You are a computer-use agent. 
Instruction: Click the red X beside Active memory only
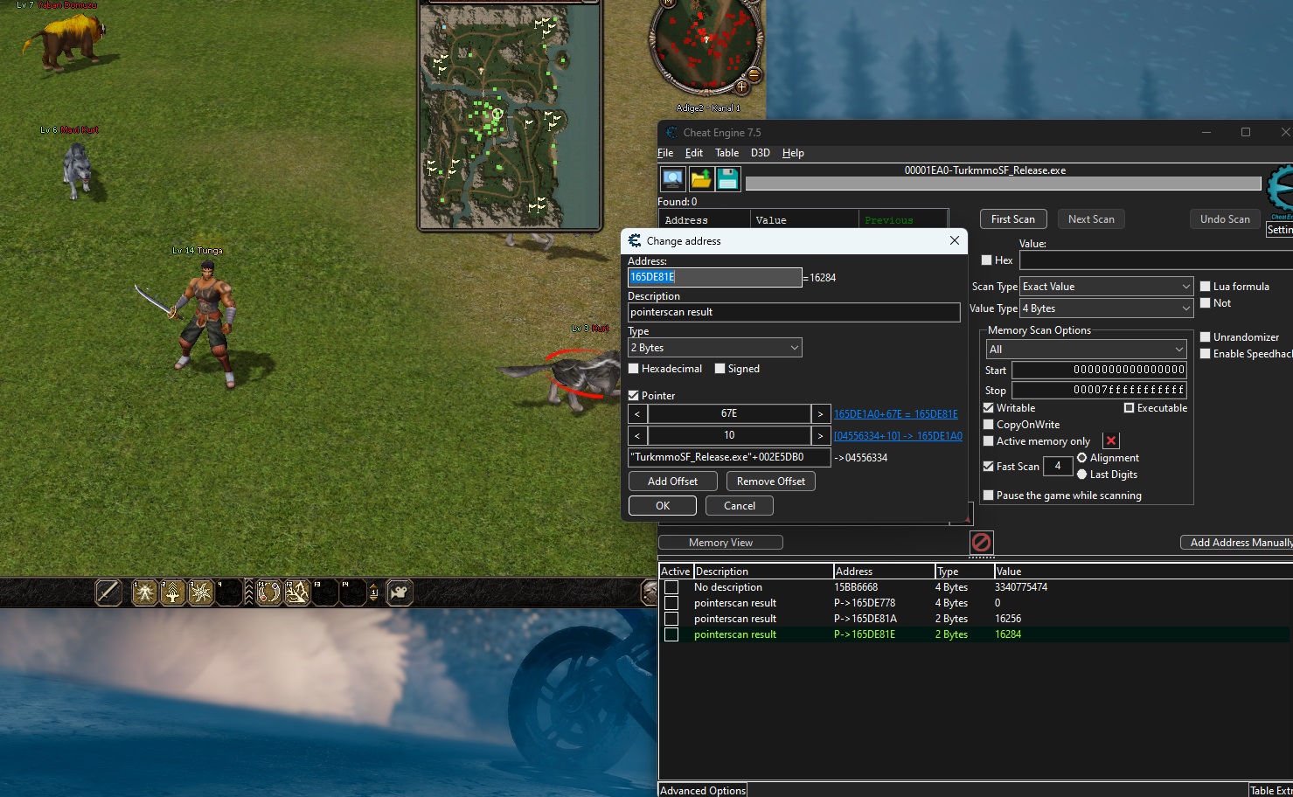pos(1111,441)
